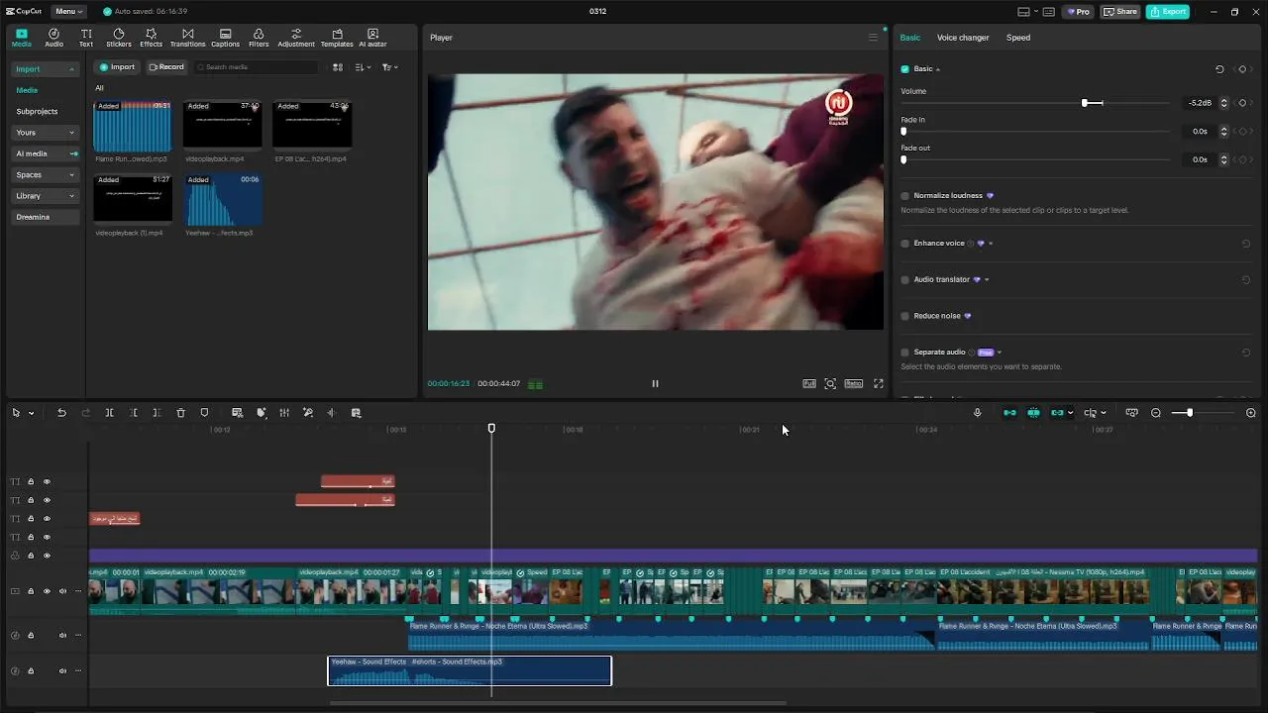Hide the main video track with eye icon

click(47, 592)
